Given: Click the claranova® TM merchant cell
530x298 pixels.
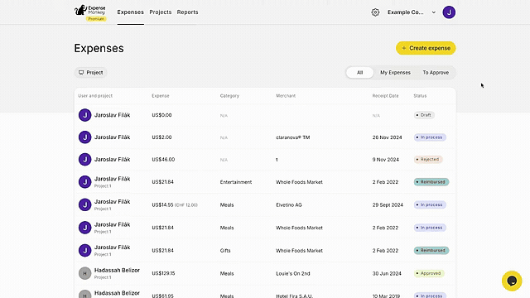Looking at the screenshot, I should (292, 137).
